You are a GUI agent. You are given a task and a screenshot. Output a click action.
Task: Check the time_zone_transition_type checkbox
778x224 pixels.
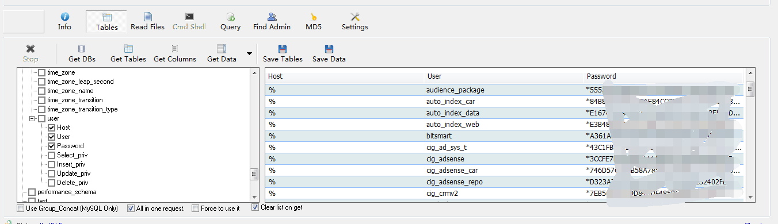[x=41, y=109]
